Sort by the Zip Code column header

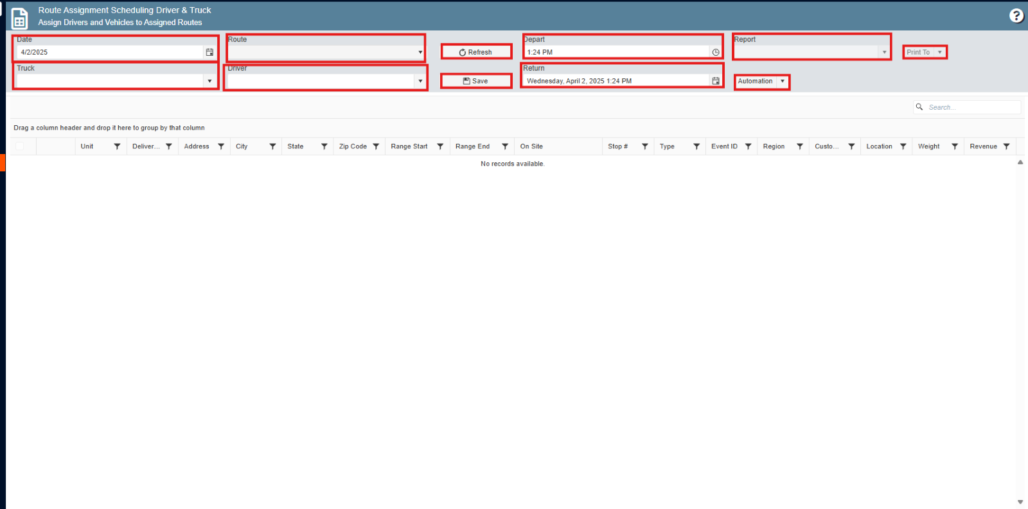353,146
